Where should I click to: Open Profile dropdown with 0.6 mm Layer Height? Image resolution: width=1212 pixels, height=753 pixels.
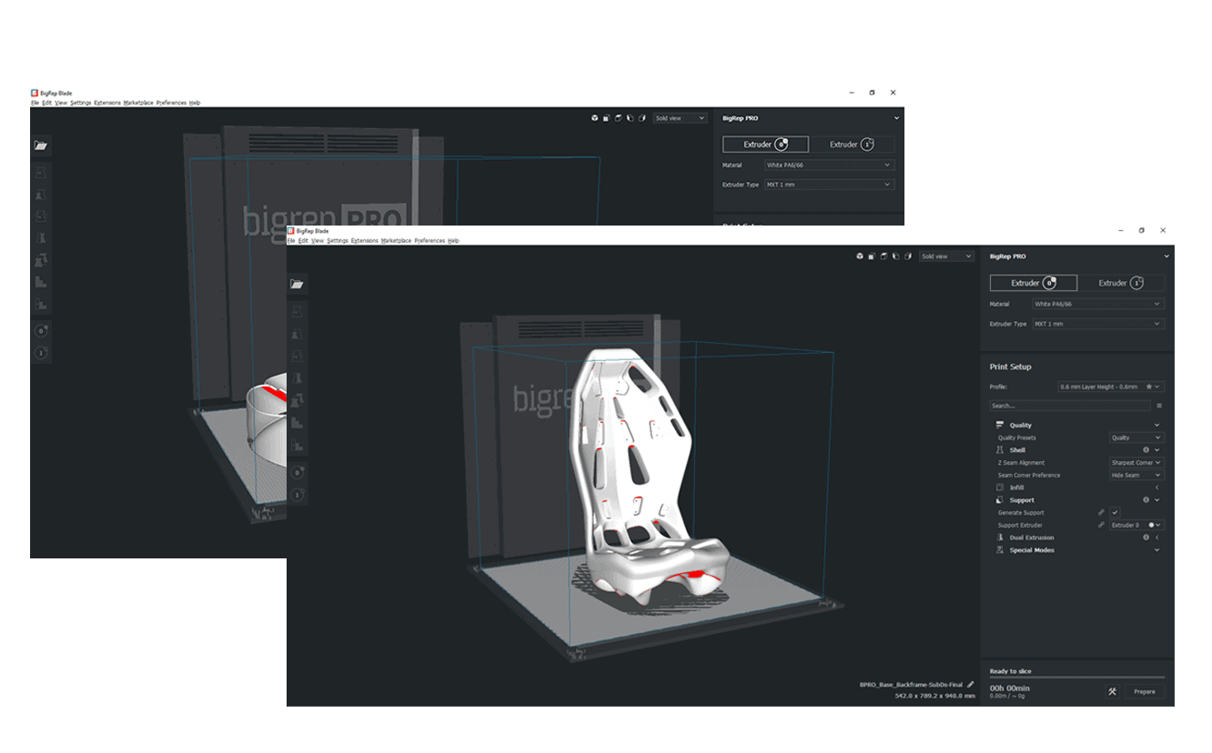1111,387
